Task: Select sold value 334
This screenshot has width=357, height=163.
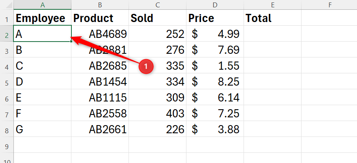Action: click(x=157, y=81)
